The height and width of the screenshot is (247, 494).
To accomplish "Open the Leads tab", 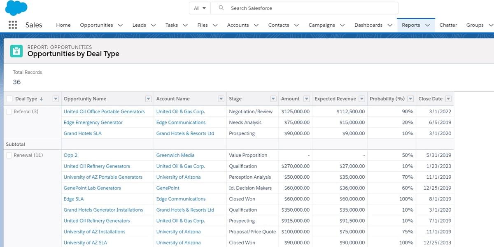I will click(x=139, y=25).
